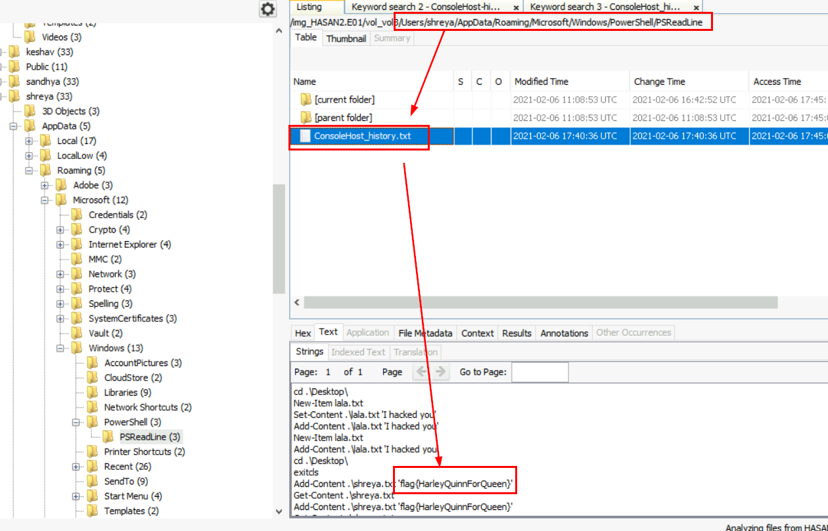Collapse the PowerShell folder node

click(76, 422)
